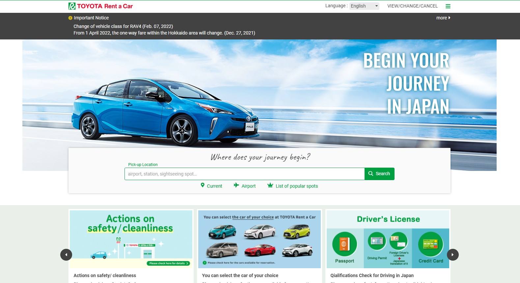Choose the Airport plane link
The height and width of the screenshot is (283, 520).
[x=245, y=186]
